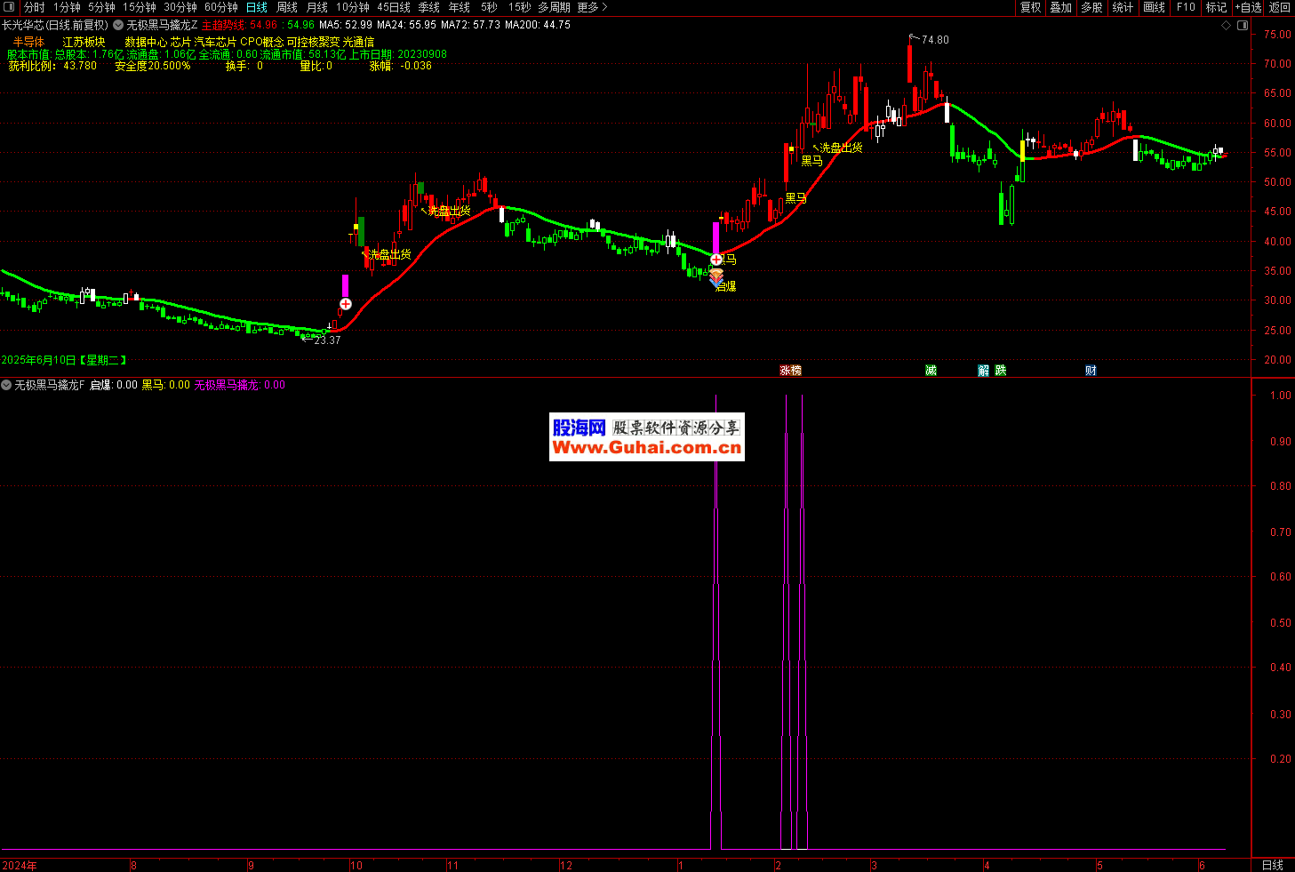Select the 季线 quarterly tab
The image size is (1295, 872).
429,7
